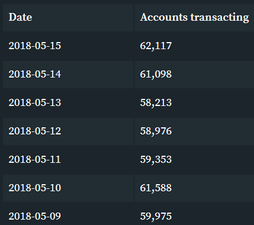Click the word Accounts in header
254x225 pixels.
pos(164,17)
